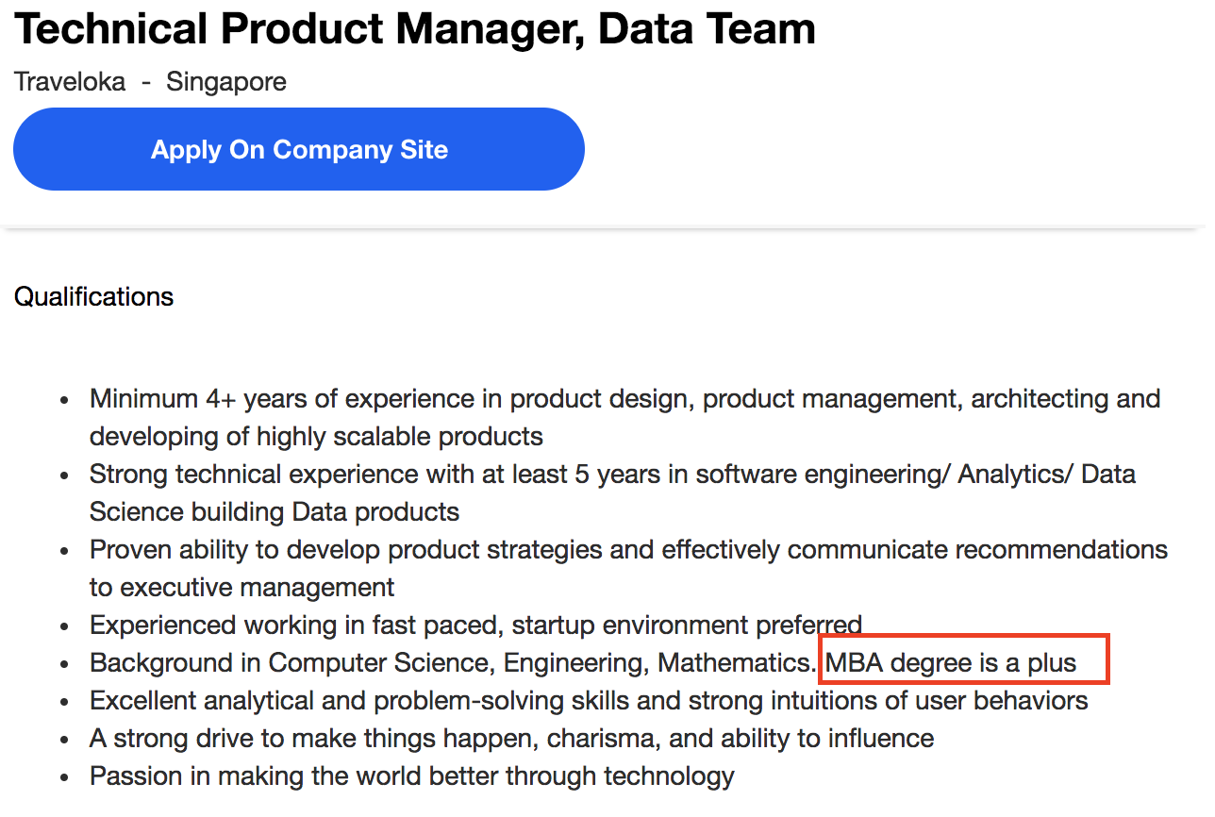Click the to executive management line
This screenshot has height=817, width=1215.
tap(242, 587)
